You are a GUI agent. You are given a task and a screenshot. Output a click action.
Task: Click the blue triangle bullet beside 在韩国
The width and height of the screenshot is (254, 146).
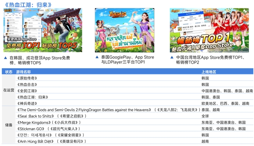[x=5, y=58]
